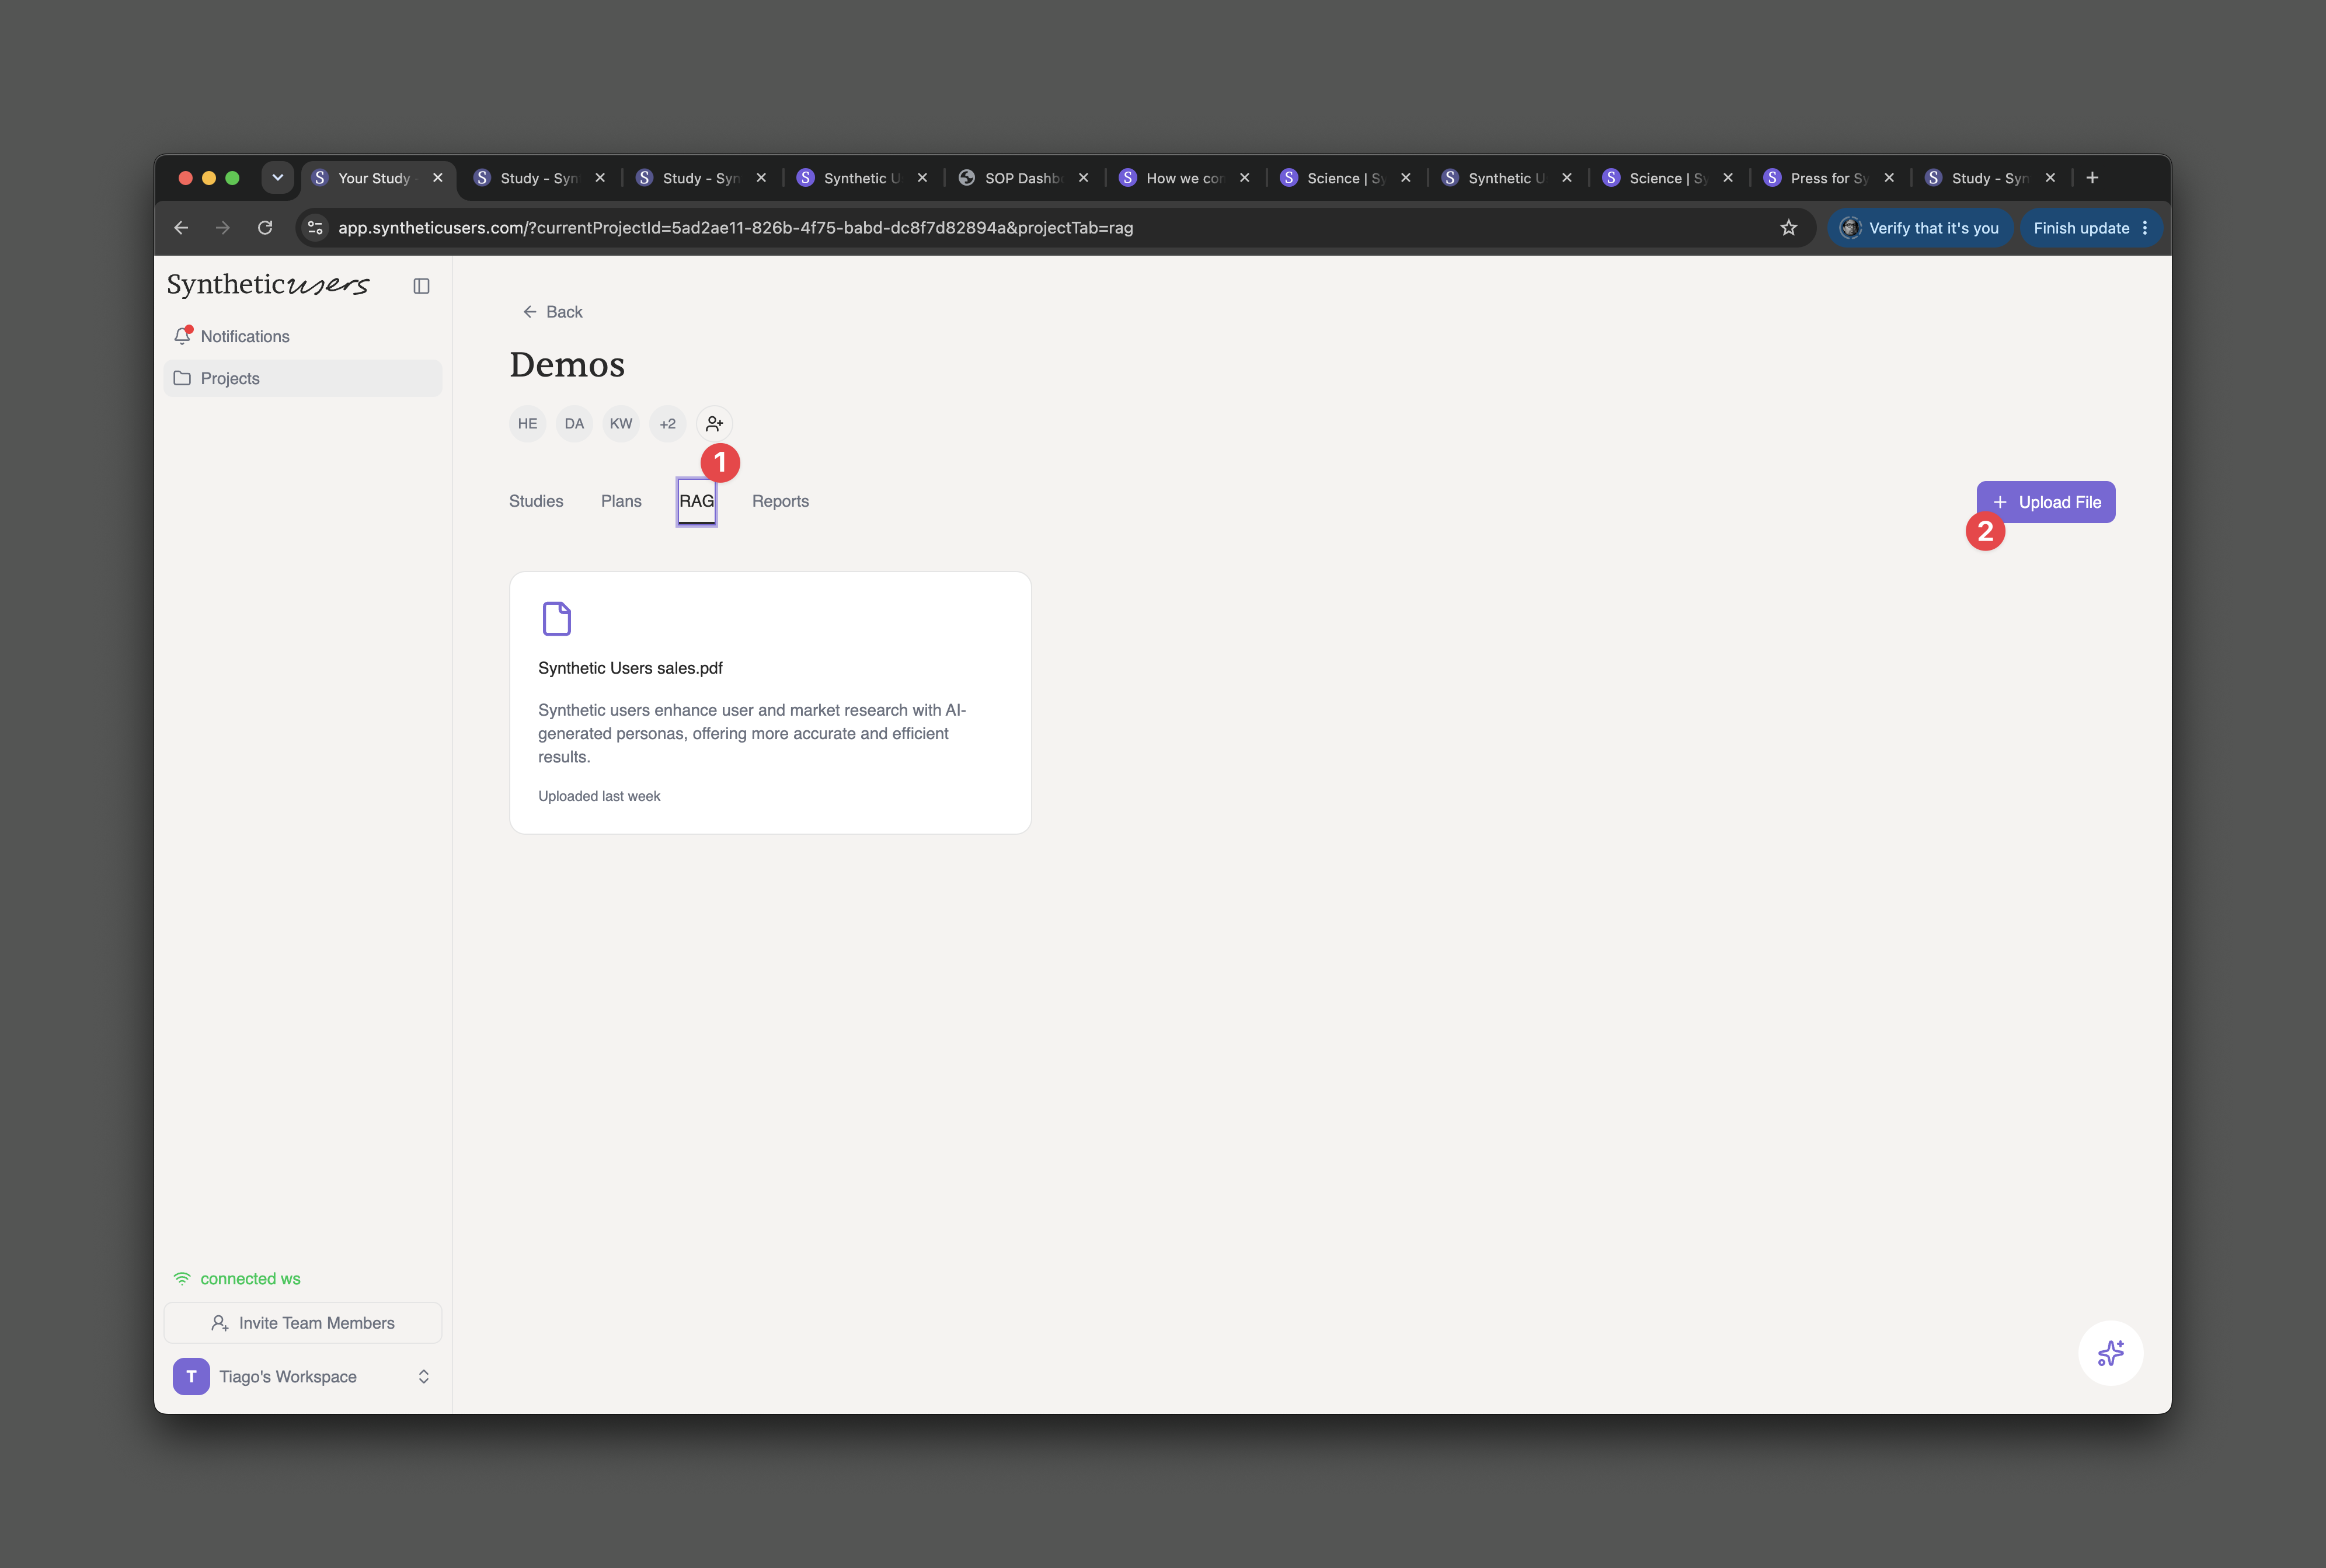The image size is (2326, 1568).
Task: Switch to 'How we cor' browser tab
Action: (x=1185, y=178)
